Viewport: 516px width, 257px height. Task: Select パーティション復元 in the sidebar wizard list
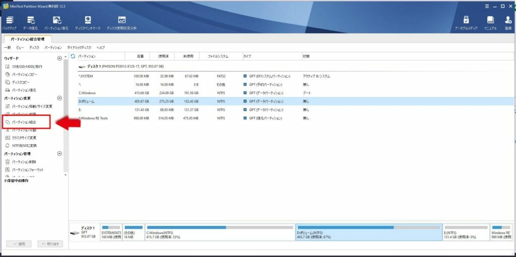click(21, 90)
